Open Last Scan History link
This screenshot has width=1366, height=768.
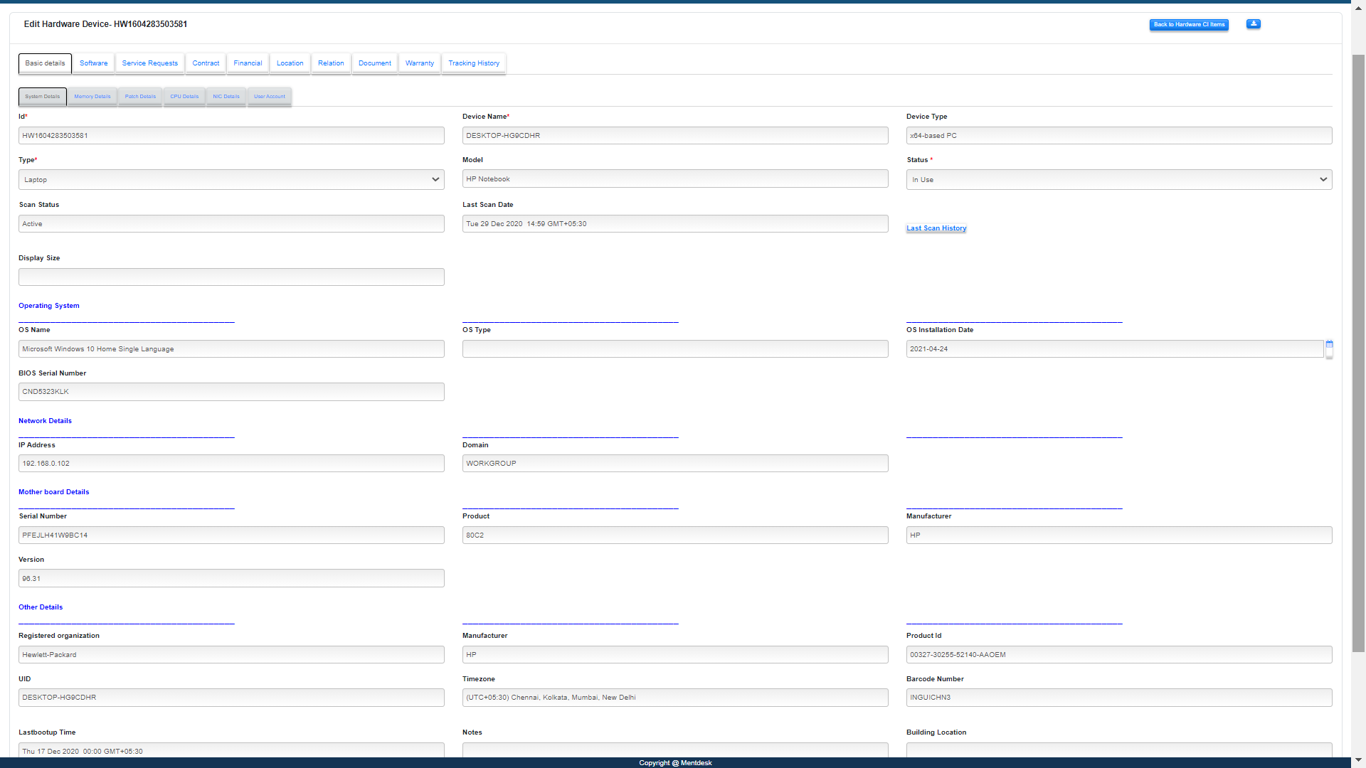pos(936,228)
